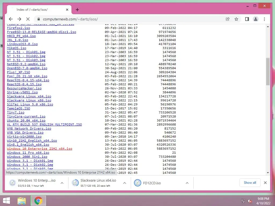The height and width of the screenshot is (206, 275).
Task: Download Virtio-Win2000.iso
Action: tap(24, 137)
